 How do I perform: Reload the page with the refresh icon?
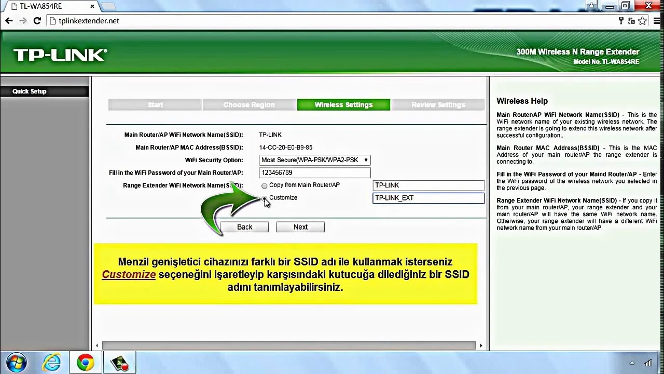click(x=37, y=21)
